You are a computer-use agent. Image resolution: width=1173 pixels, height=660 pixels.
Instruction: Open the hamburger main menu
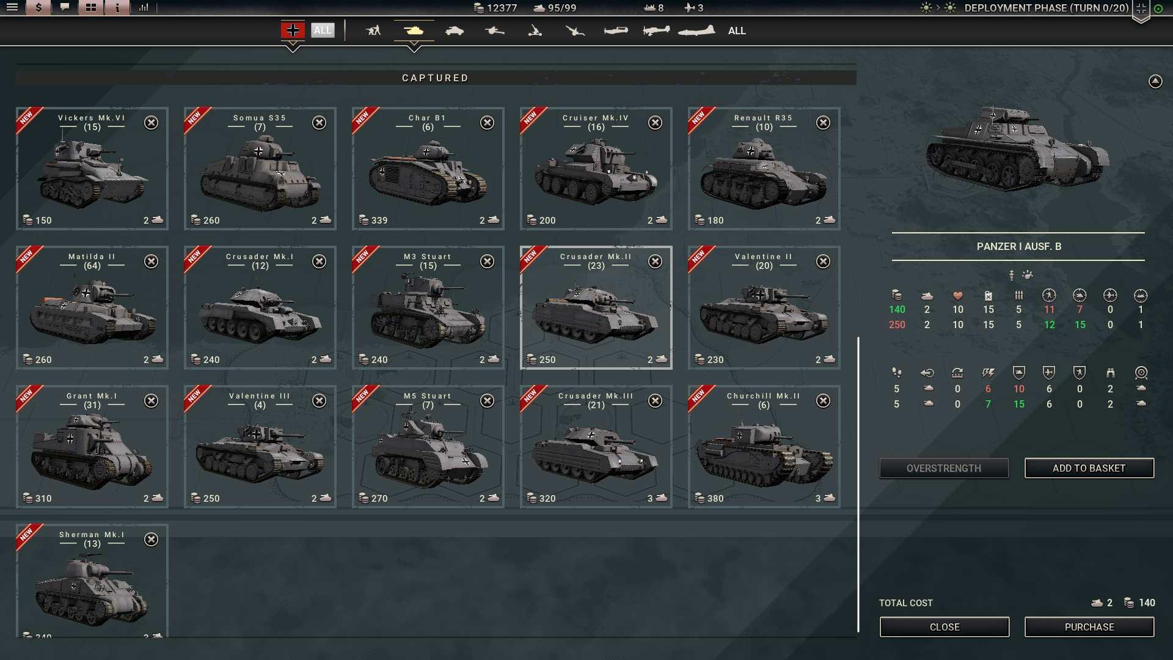click(12, 7)
